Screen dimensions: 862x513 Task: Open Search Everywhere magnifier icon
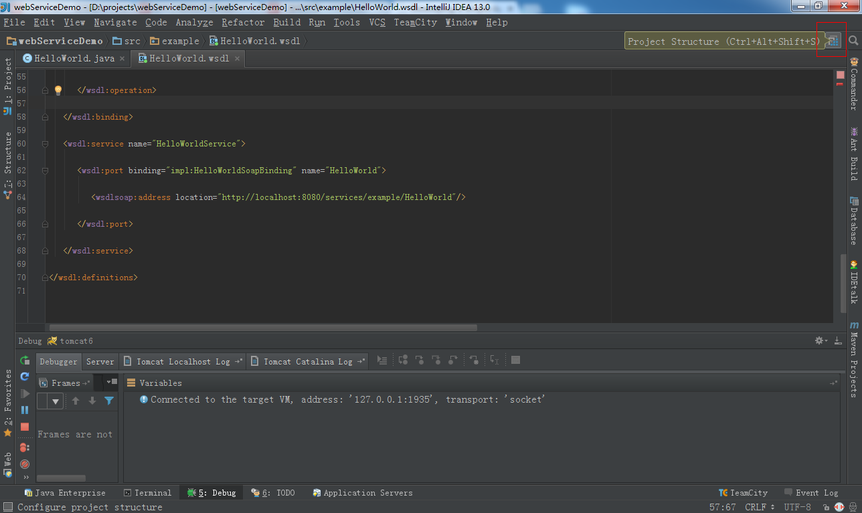click(853, 41)
